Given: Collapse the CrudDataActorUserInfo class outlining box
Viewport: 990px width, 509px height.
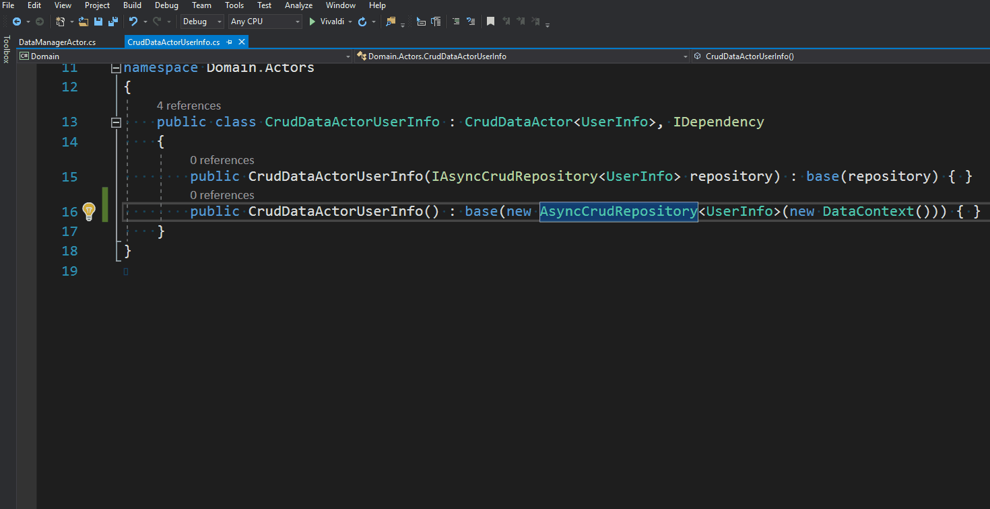Looking at the screenshot, I should 116,122.
